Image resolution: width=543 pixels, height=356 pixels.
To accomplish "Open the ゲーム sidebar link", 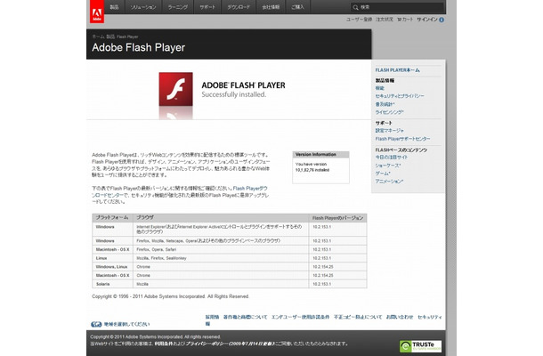I will [x=383, y=174].
